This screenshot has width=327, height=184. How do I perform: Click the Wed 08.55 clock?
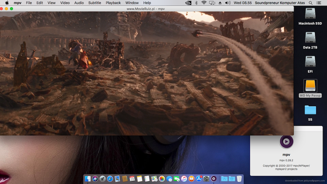tap(243, 3)
